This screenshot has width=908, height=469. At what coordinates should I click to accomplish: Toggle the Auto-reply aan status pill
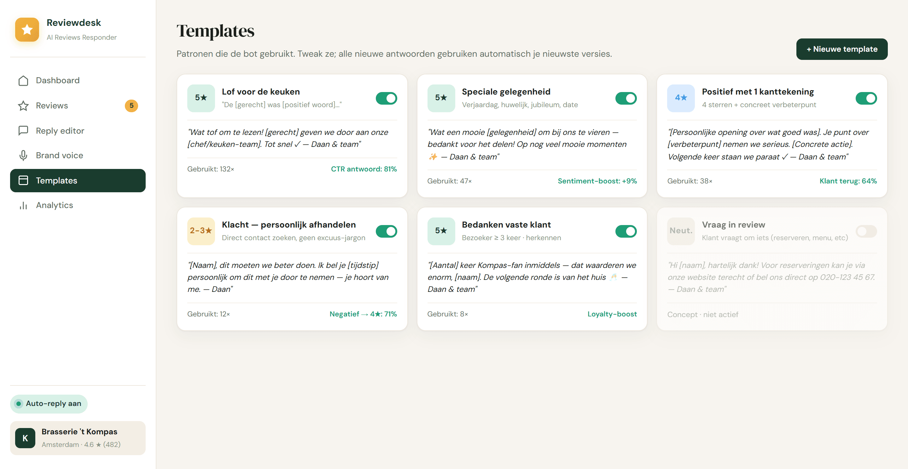pos(49,404)
